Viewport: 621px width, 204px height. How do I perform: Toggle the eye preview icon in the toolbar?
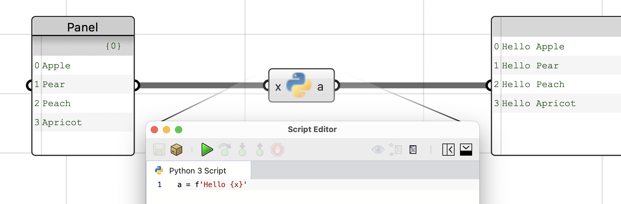378,149
